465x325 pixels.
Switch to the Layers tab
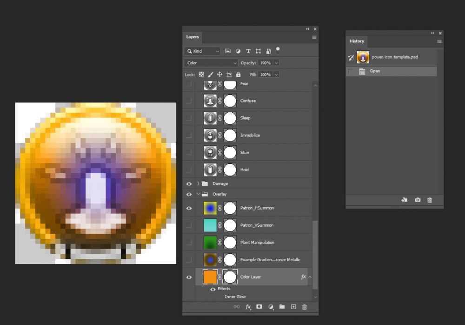[x=193, y=37]
